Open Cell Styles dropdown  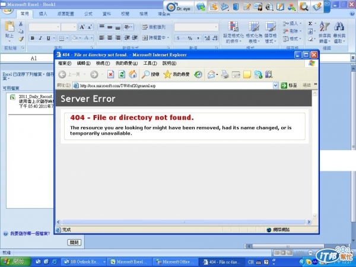pyautogui.click(x=271, y=32)
